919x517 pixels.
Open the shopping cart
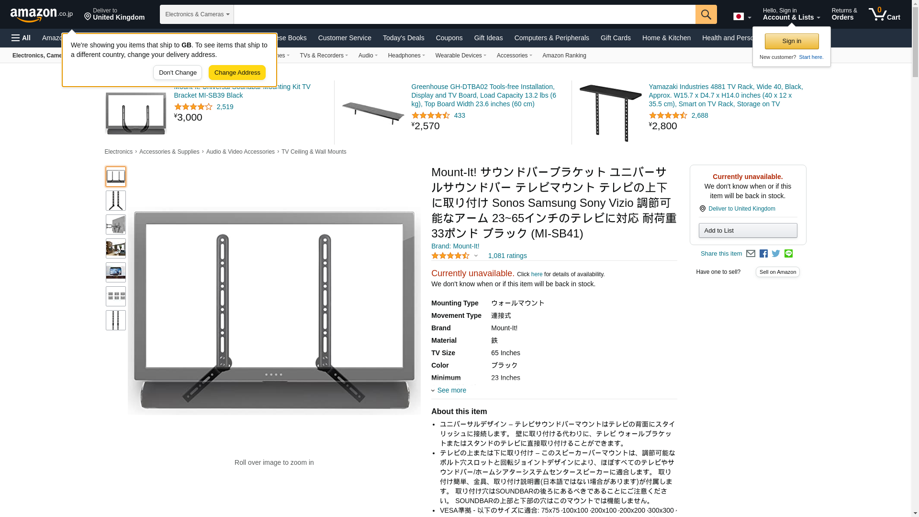(885, 14)
